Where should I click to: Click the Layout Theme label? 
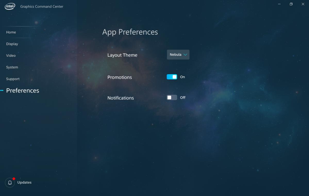click(122, 55)
